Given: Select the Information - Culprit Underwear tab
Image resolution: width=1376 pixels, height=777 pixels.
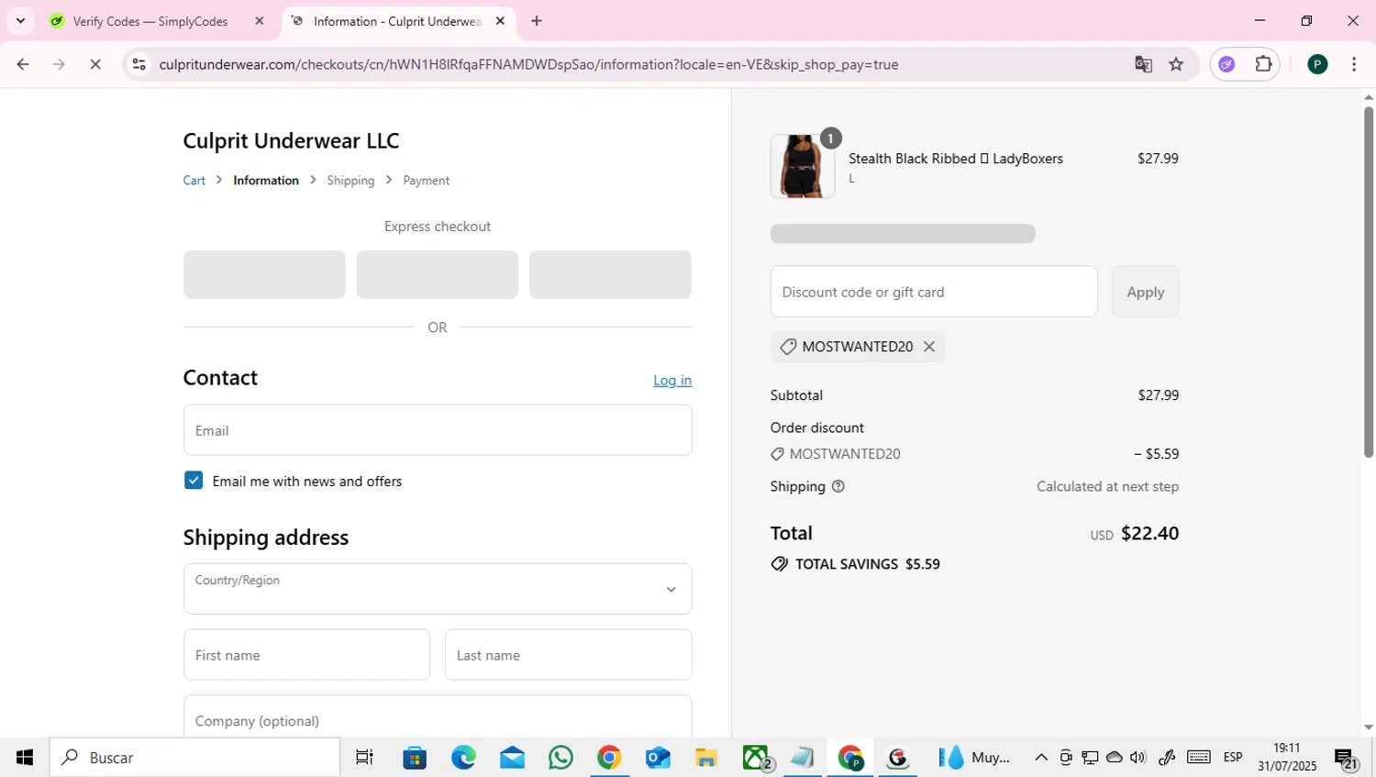Looking at the screenshot, I should click(397, 21).
